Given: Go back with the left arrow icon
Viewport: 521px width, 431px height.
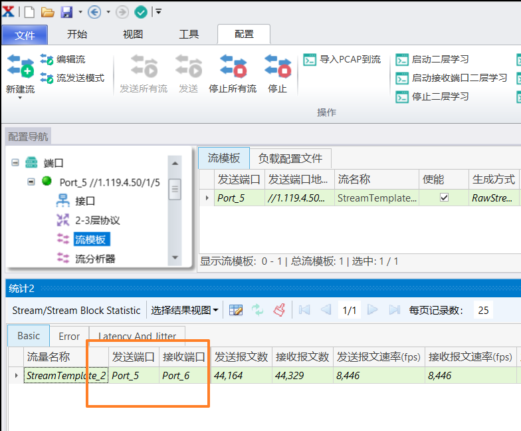Looking at the screenshot, I should coord(94,12).
